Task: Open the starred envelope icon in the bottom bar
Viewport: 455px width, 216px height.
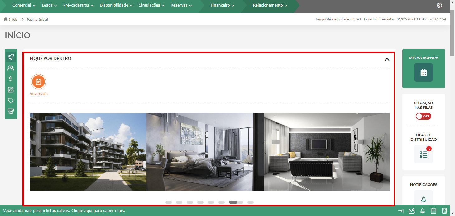Action: pyautogui.click(x=412, y=211)
